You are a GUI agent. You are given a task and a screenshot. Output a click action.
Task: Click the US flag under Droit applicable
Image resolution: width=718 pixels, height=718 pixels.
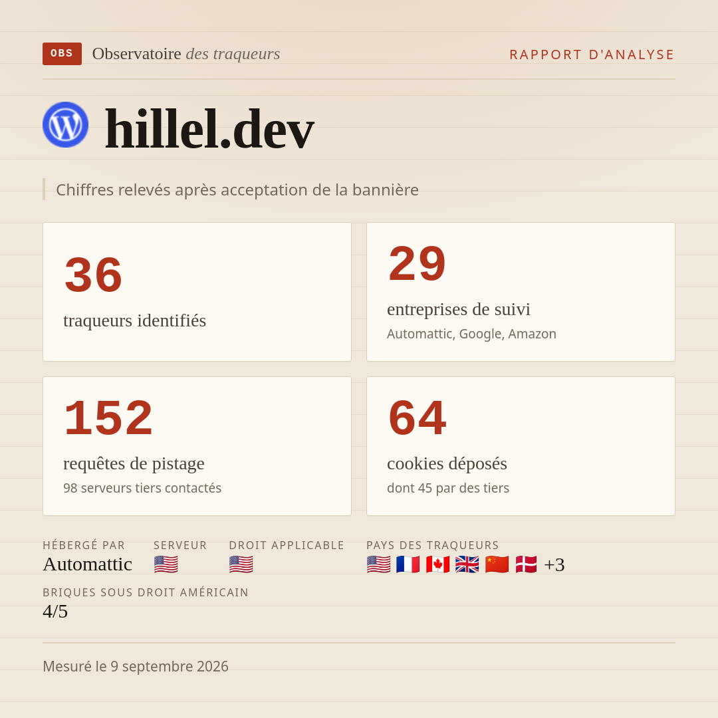click(241, 564)
